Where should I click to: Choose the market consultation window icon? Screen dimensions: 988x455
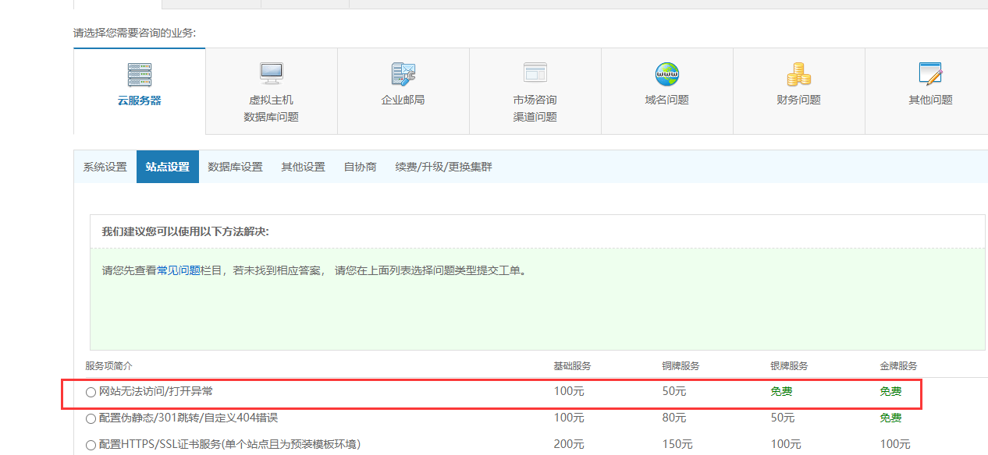[x=535, y=73]
